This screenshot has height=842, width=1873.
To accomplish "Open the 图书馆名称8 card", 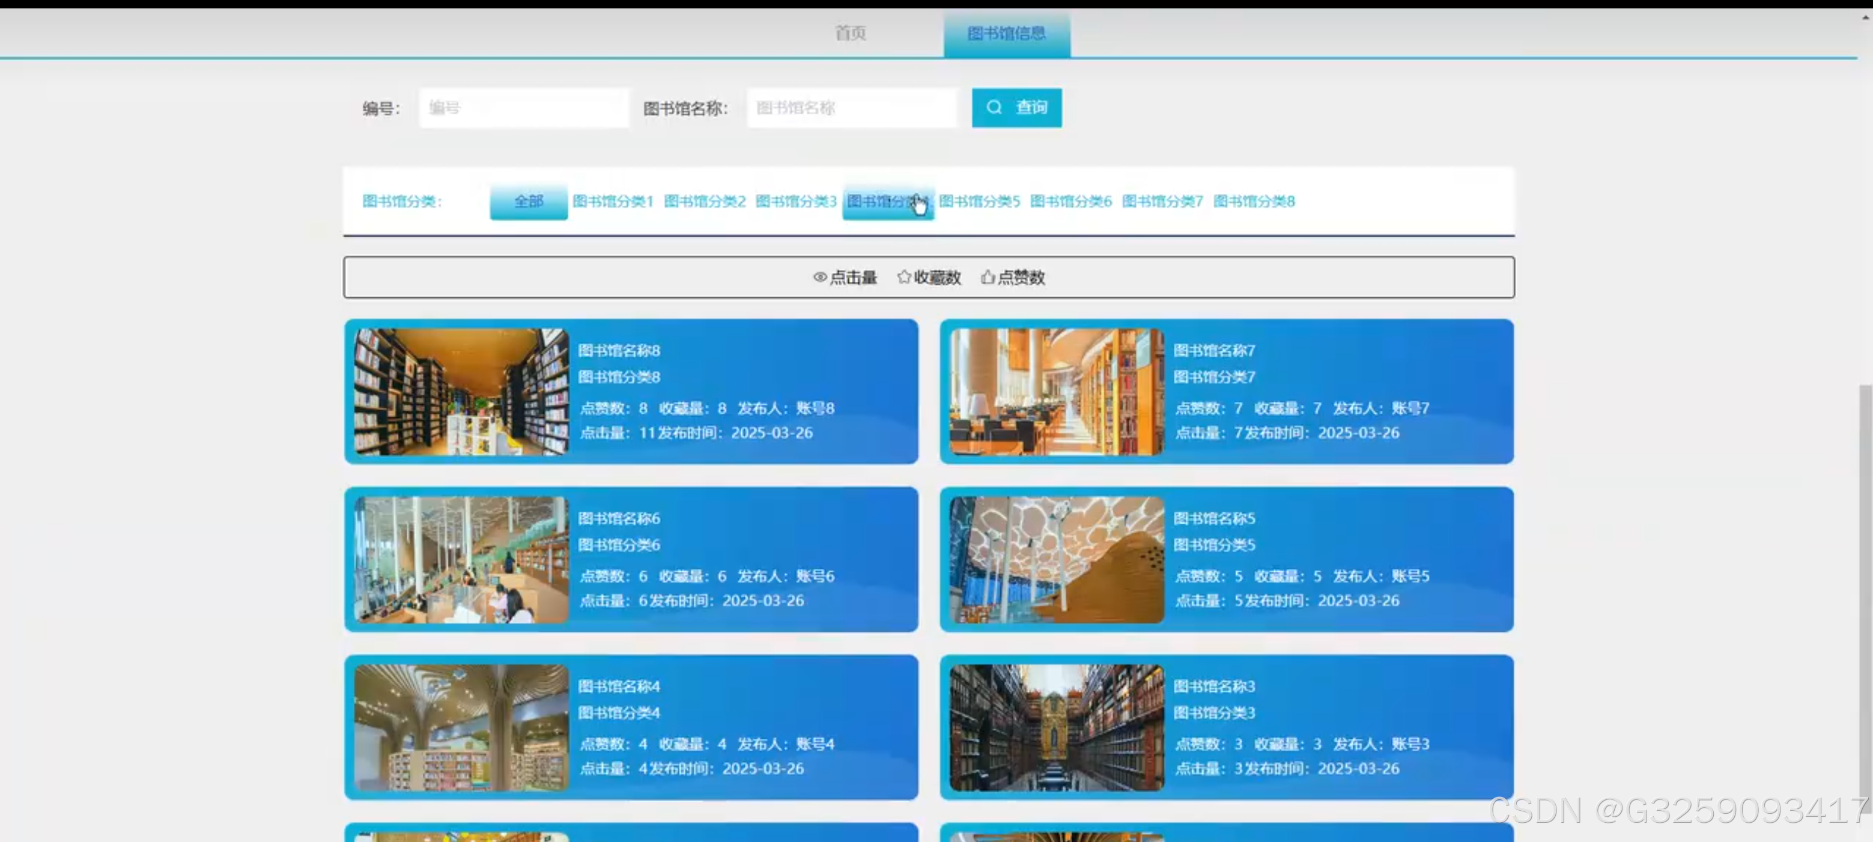I will (x=631, y=391).
